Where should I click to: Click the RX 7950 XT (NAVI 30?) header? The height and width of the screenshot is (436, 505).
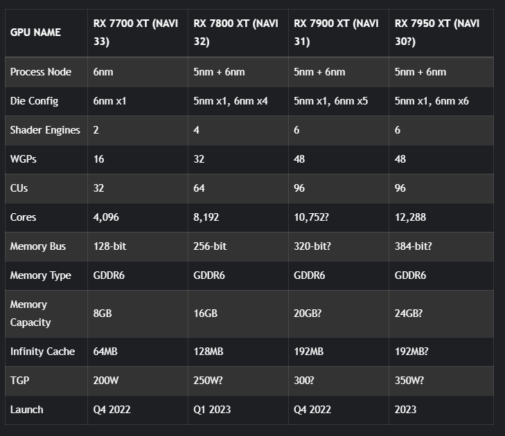[438, 32]
